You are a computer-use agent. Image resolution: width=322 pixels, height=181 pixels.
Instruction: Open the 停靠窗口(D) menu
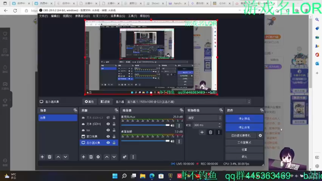click(x=83, y=16)
